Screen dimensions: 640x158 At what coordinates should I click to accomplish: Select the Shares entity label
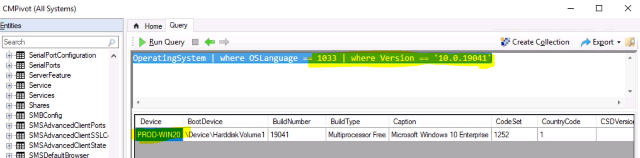(39, 105)
